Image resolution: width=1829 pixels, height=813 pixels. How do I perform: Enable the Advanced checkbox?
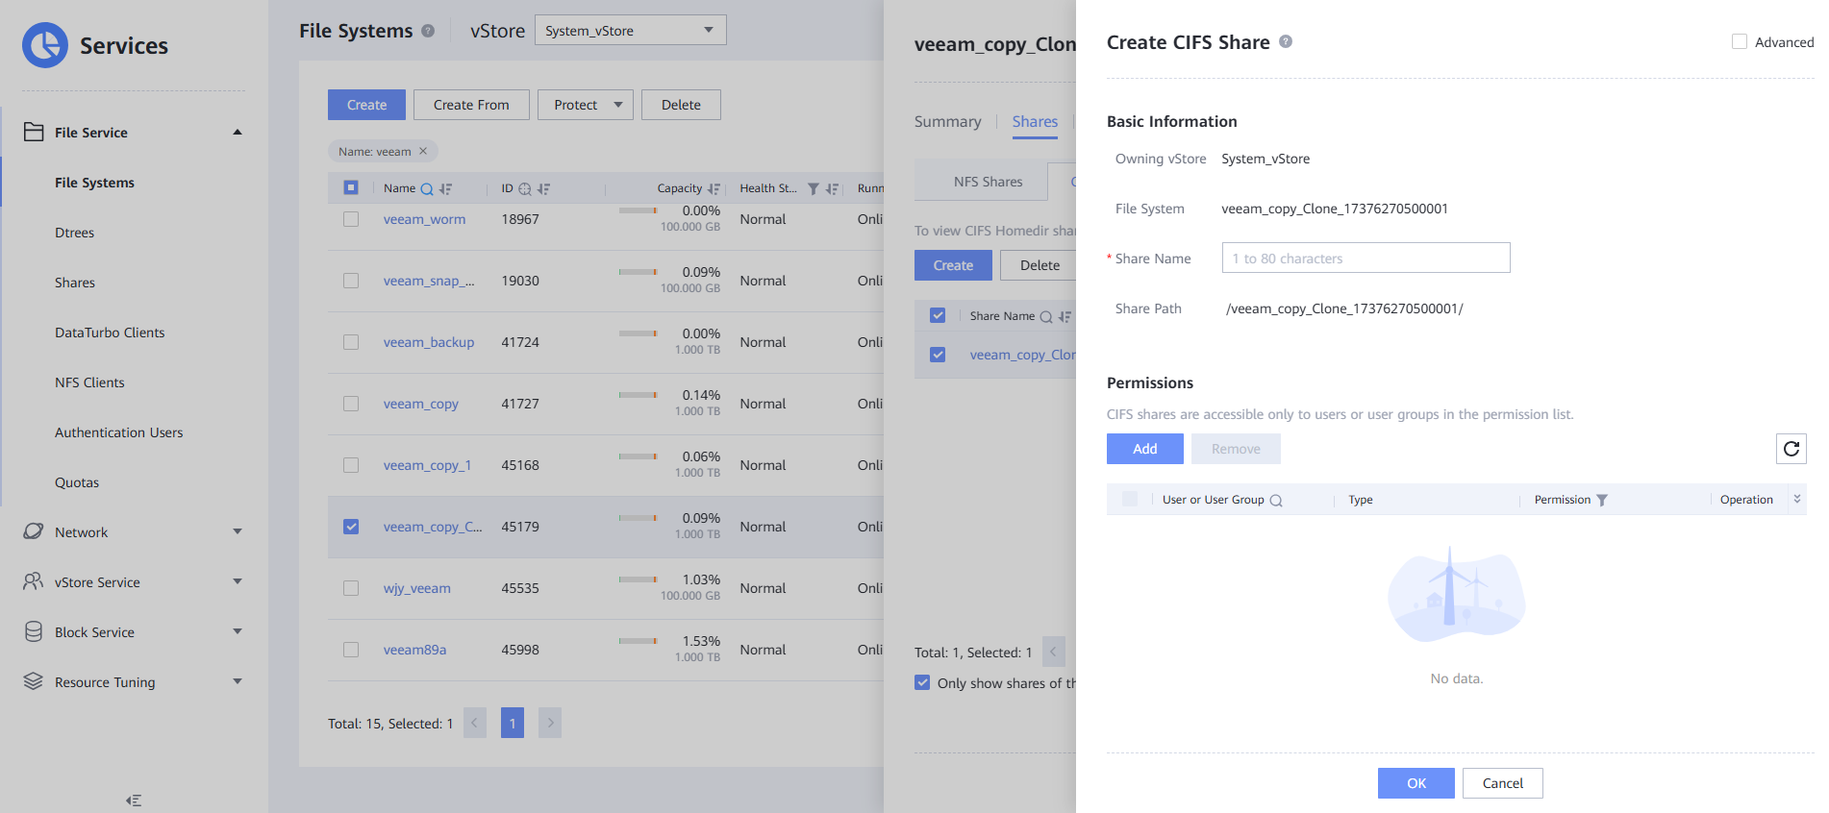[1739, 42]
